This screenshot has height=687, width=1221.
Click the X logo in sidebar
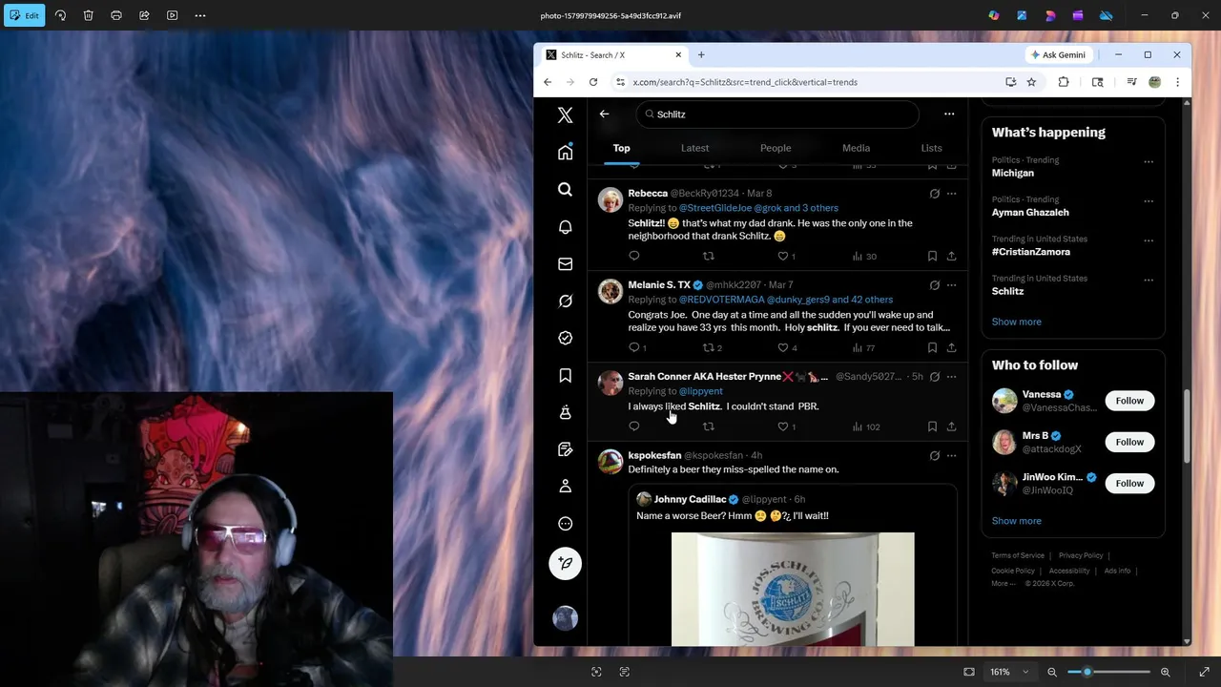click(565, 115)
